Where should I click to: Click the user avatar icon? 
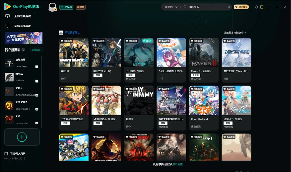click(x=52, y=7)
